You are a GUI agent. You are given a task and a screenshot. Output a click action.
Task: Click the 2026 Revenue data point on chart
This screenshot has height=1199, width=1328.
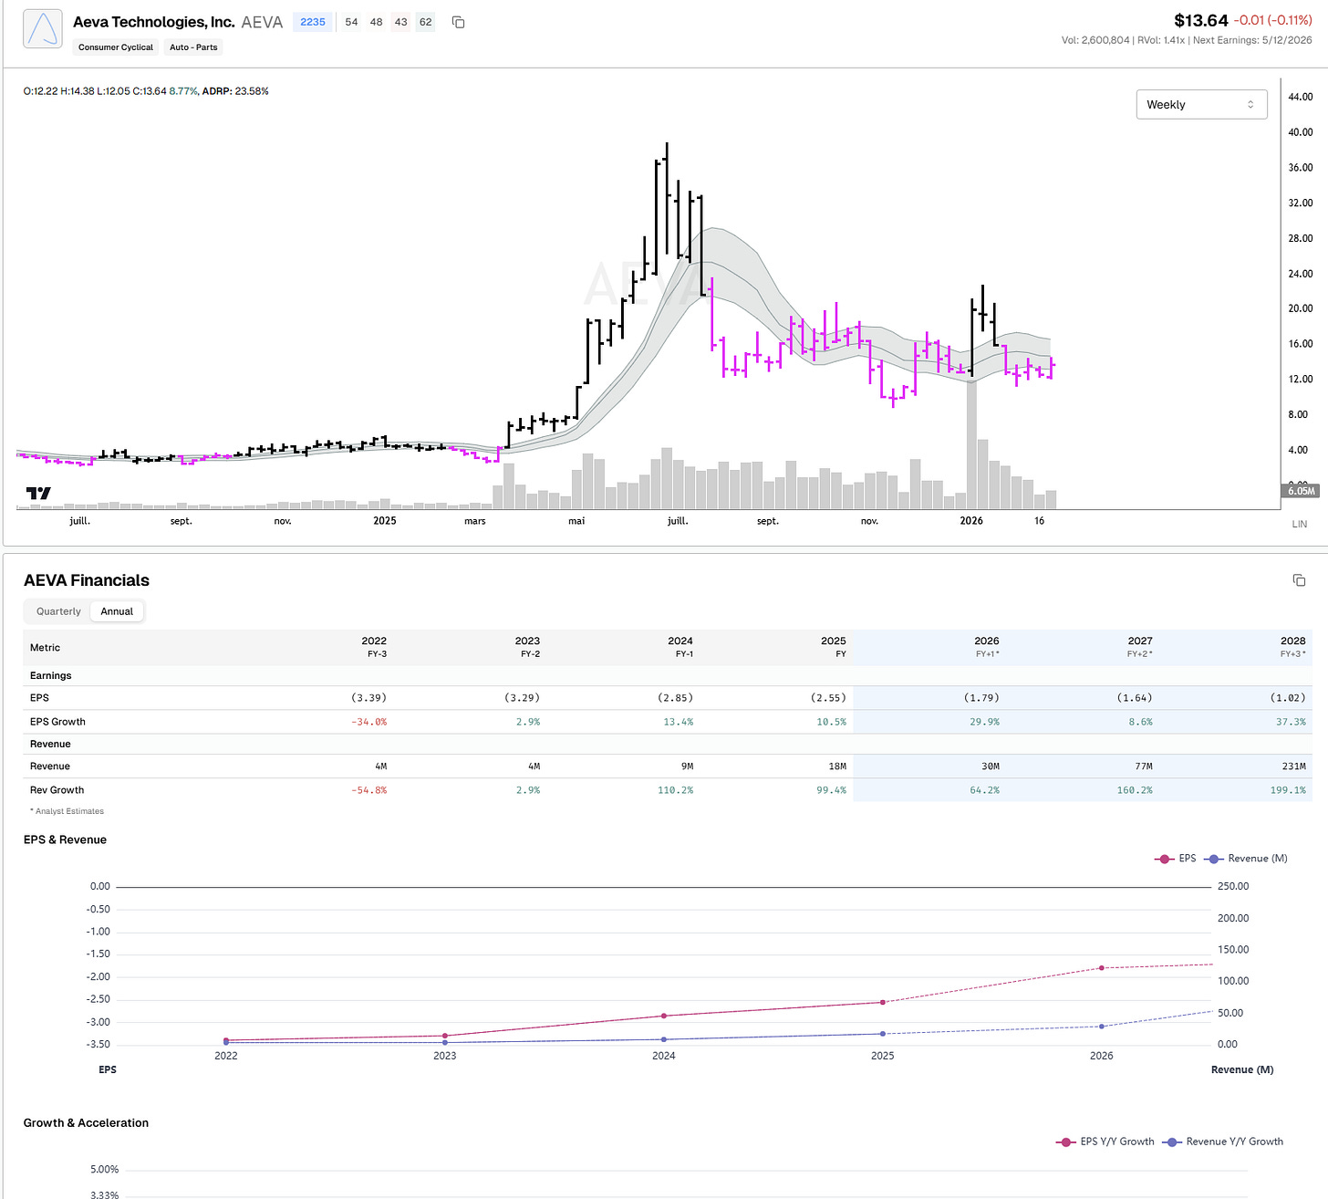tap(1102, 1027)
